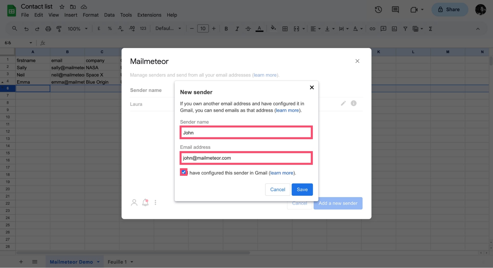493x268 pixels.
Task: Click the Mailmeteor account person icon
Action: click(x=134, y=202)
